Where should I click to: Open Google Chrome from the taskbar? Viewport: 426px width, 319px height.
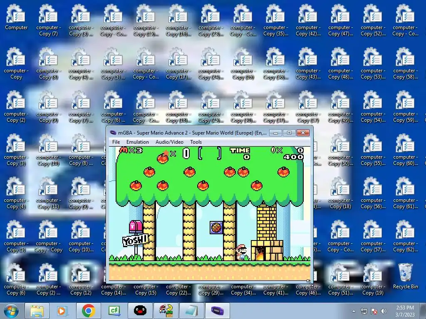[x=88, y=311]
